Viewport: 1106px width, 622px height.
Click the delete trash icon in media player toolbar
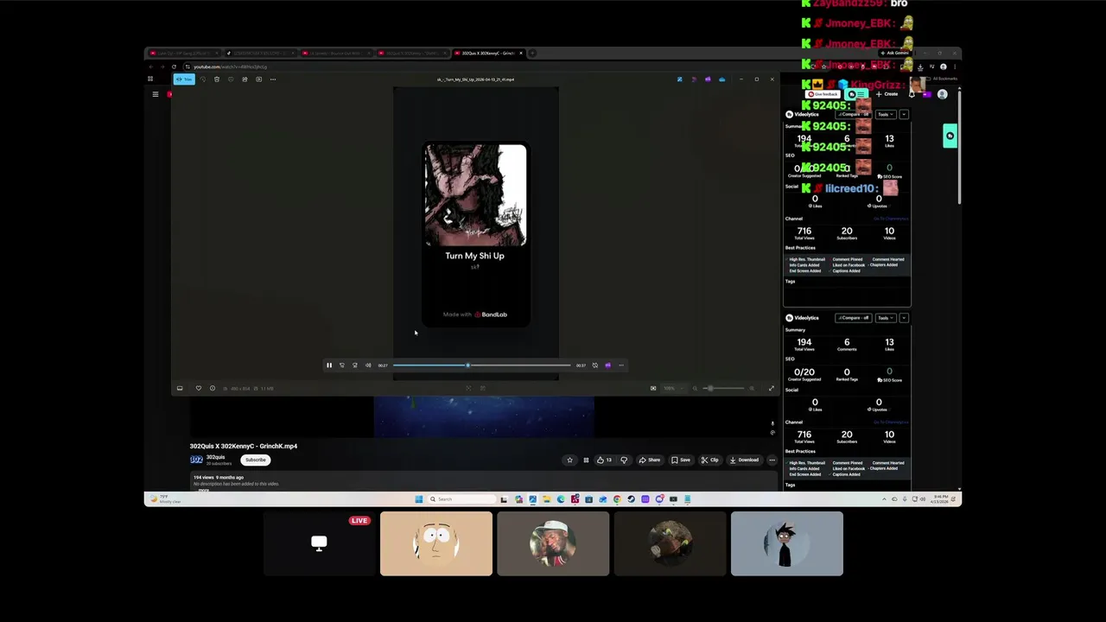(217, 79)
